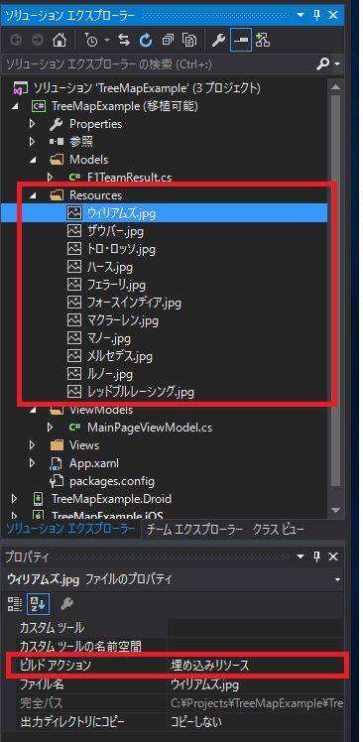The height and width of the screenshot is (742, 363).
Task: Click the Views folder icon
Action: coord(57,445)
